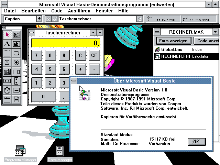Open the Code menu
This screenshot has width=220, height=165.
coord(57,11)
